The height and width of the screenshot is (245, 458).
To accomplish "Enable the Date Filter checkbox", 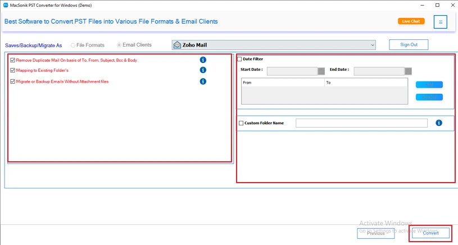I will [239, 59].
